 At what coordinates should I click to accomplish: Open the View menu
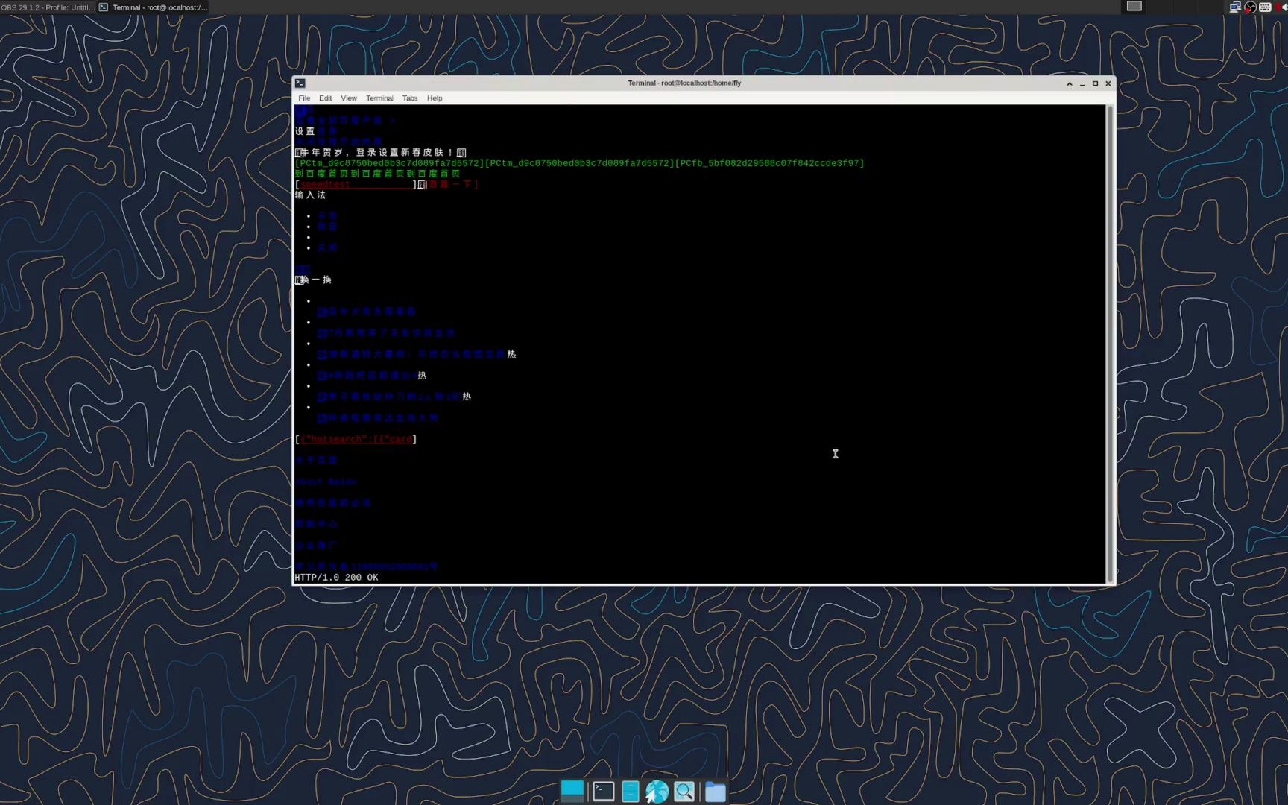(348, 98)
